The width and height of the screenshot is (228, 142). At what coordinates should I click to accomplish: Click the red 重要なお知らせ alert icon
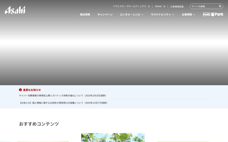(20, 90)
